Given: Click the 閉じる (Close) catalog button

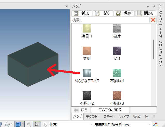Looking at the screenshot, I should [145, 13].
